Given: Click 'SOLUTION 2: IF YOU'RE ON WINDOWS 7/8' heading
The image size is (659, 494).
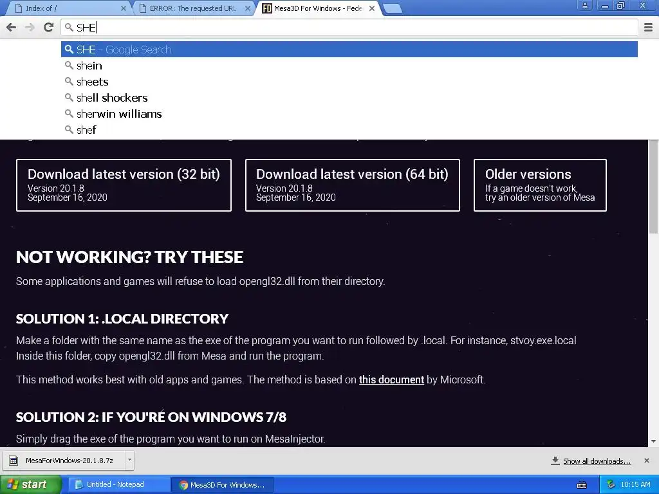Looking at the screenshot, I should click(x=151, y=417).
